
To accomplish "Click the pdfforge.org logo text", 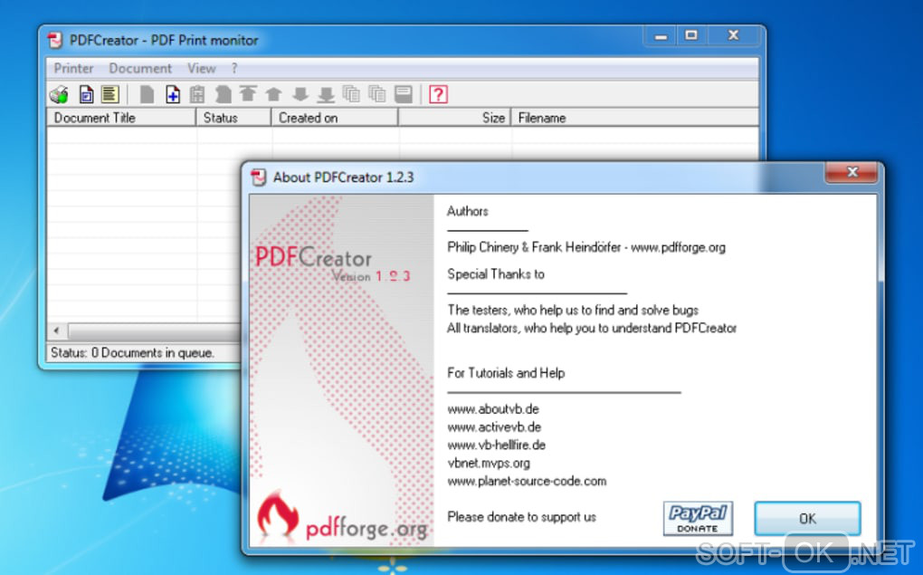I will pos(366,528).
